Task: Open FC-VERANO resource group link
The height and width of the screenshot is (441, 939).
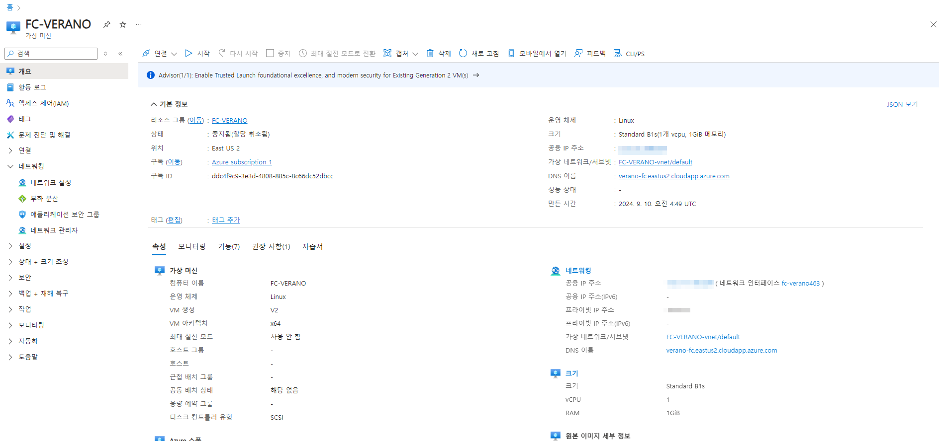Action: click(x=229, y=121)
